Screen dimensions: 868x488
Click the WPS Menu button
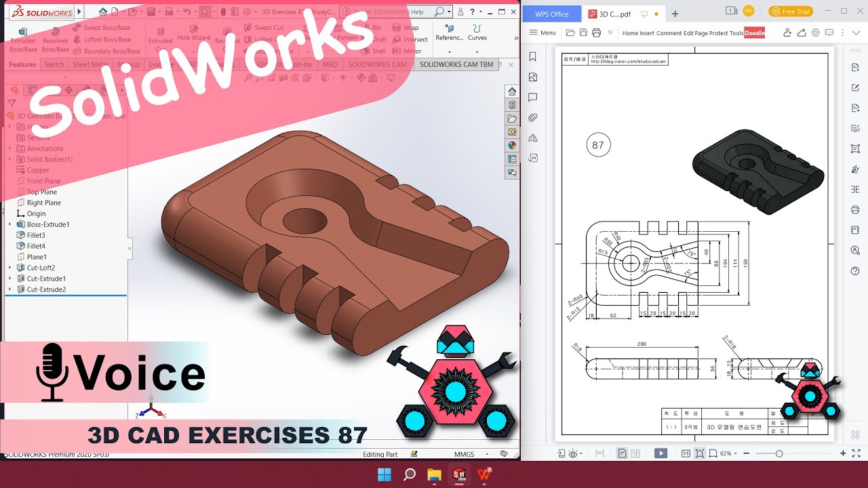(x=542, y=33)
